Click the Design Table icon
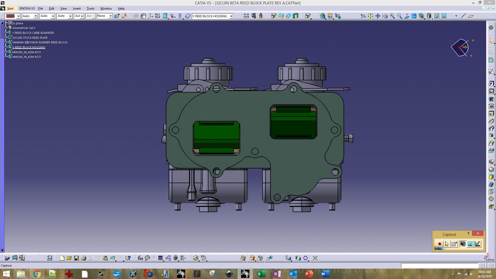 [x=161, y=258]
